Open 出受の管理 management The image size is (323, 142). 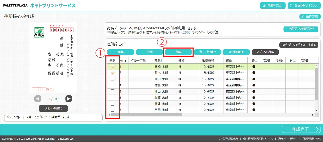(x=236, y=52)
